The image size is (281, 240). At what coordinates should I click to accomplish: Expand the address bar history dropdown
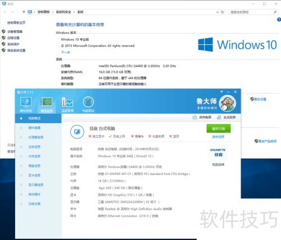tap(217, 12)
